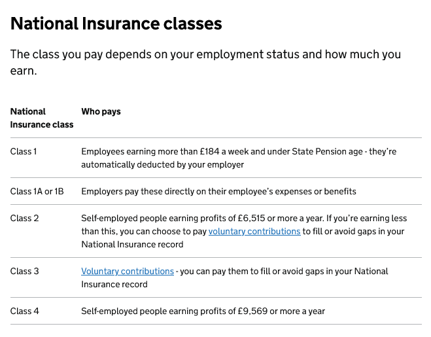The width and height of the screenshot is (431, 337).
Task: Click the £9,569 profits description text
Action: coord(203,311)
